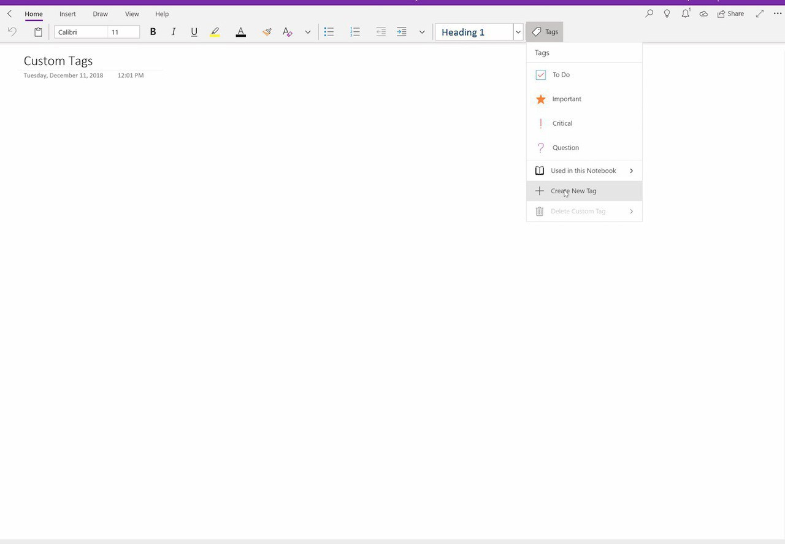
Task: Apply yellow text highlight color
Action: pyautogui.click(x=215, y=32)
